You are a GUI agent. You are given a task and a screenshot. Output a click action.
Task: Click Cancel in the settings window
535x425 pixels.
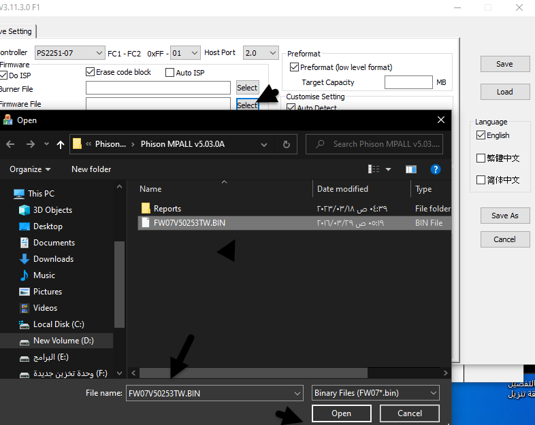pos(505,239)
